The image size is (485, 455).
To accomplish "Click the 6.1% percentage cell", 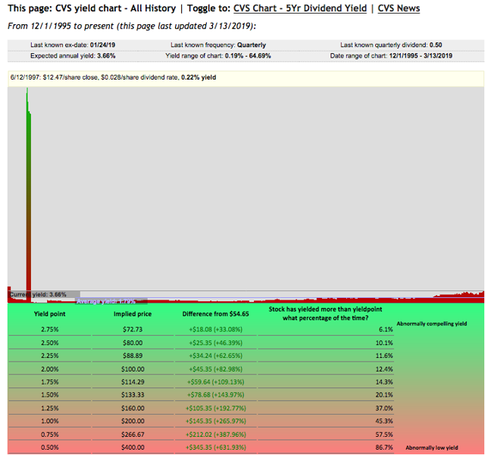I will [x=386, y=329].
